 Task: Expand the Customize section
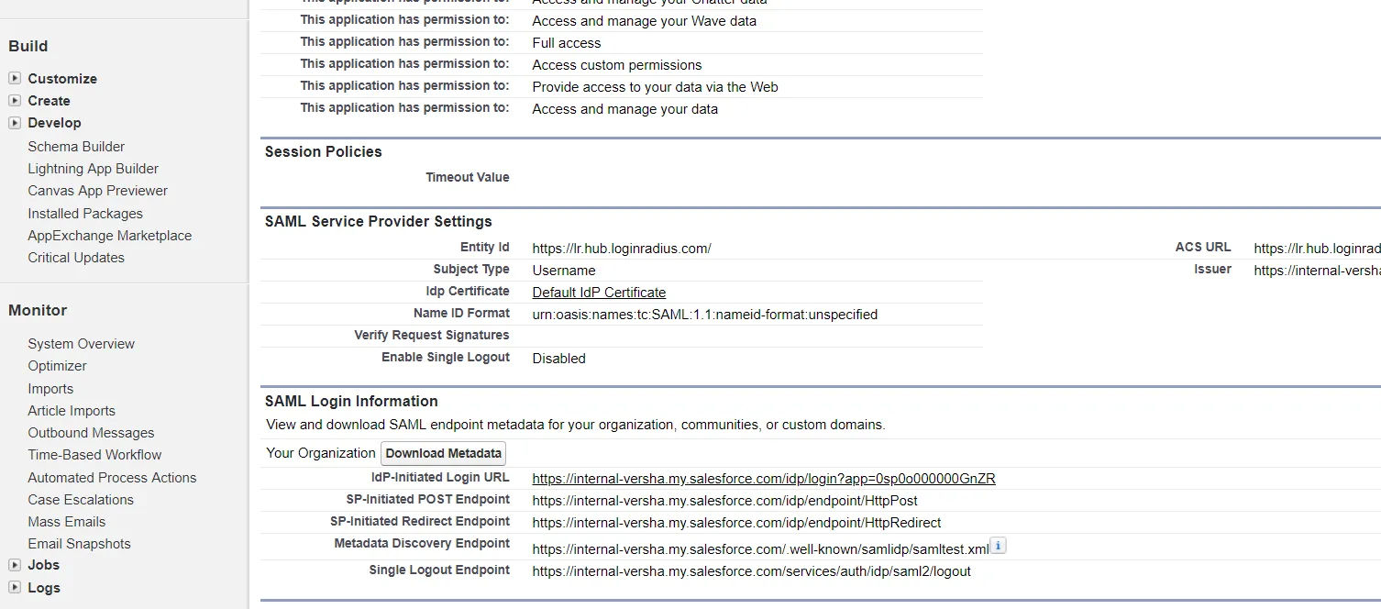coord(16,79)
